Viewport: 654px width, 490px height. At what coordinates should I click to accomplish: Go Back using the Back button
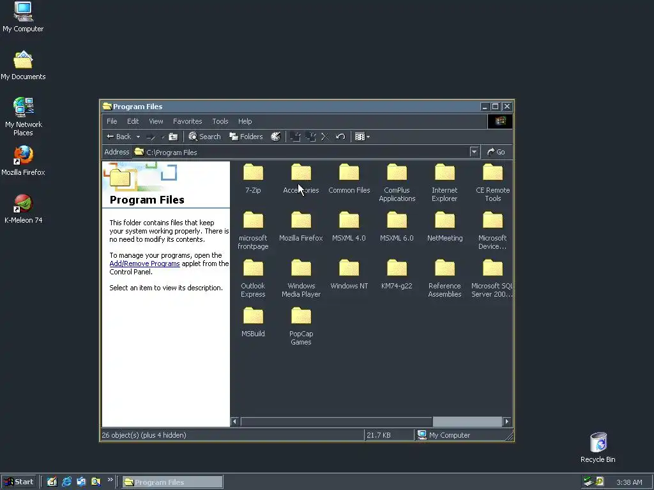tap(119, 137)
